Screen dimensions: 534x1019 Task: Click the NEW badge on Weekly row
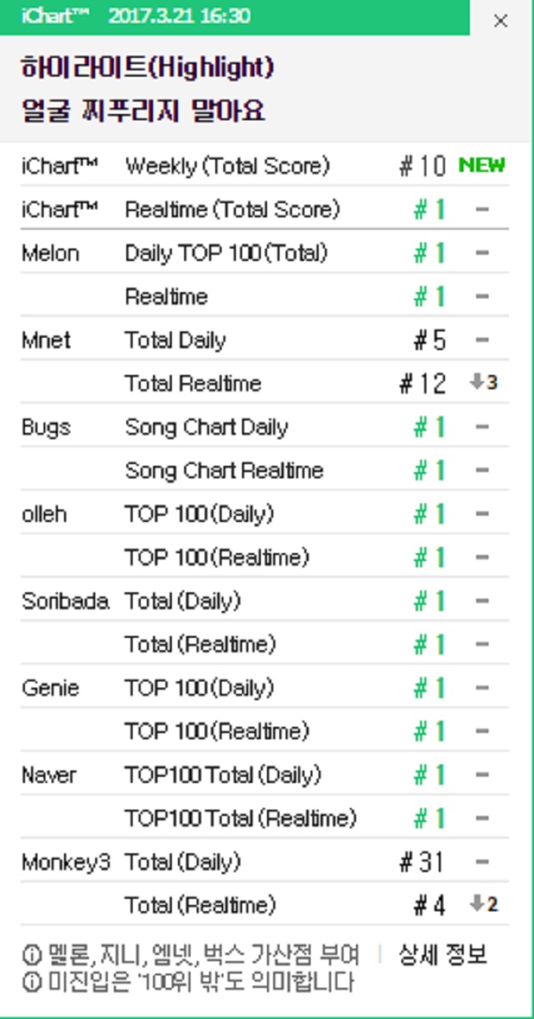481,165
